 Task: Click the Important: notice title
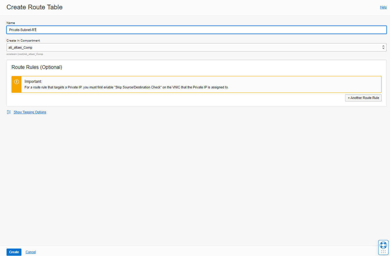click(x=33, y=81)
